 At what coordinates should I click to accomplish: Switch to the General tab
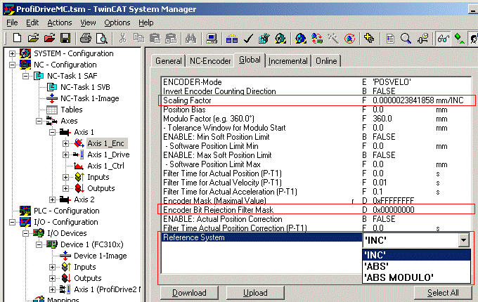(x=169, y=61)
